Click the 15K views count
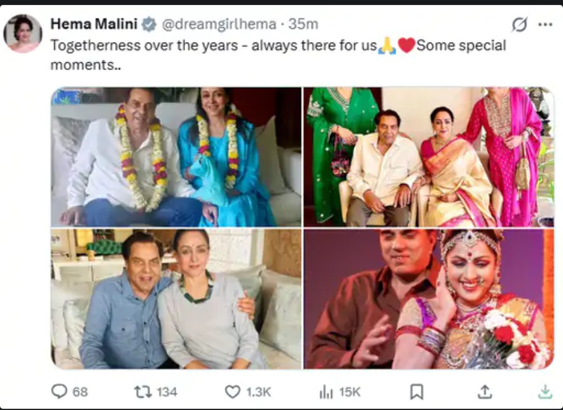This screenshot has width=563, height=410. [x=349, y=392]
